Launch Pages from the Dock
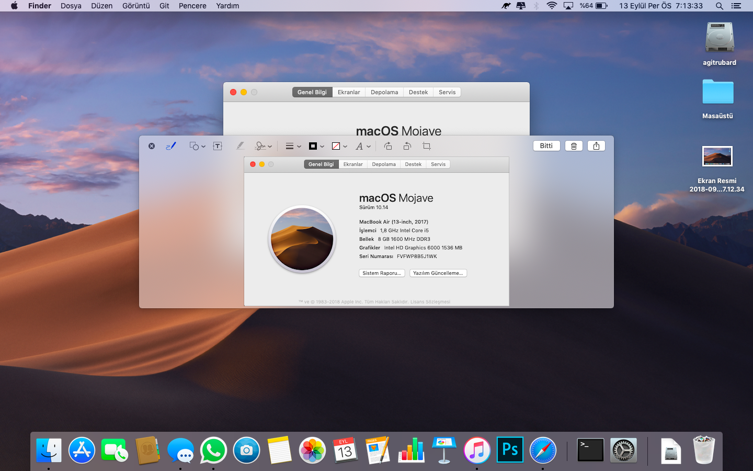This screenshot has height=471, width=753. coord(378,451)
